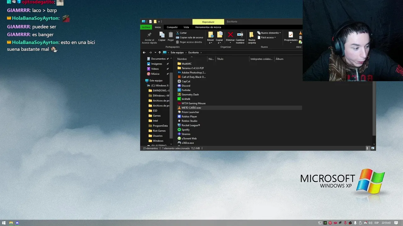Click Este equipo in address breadcrumb

tap(177, 52)
